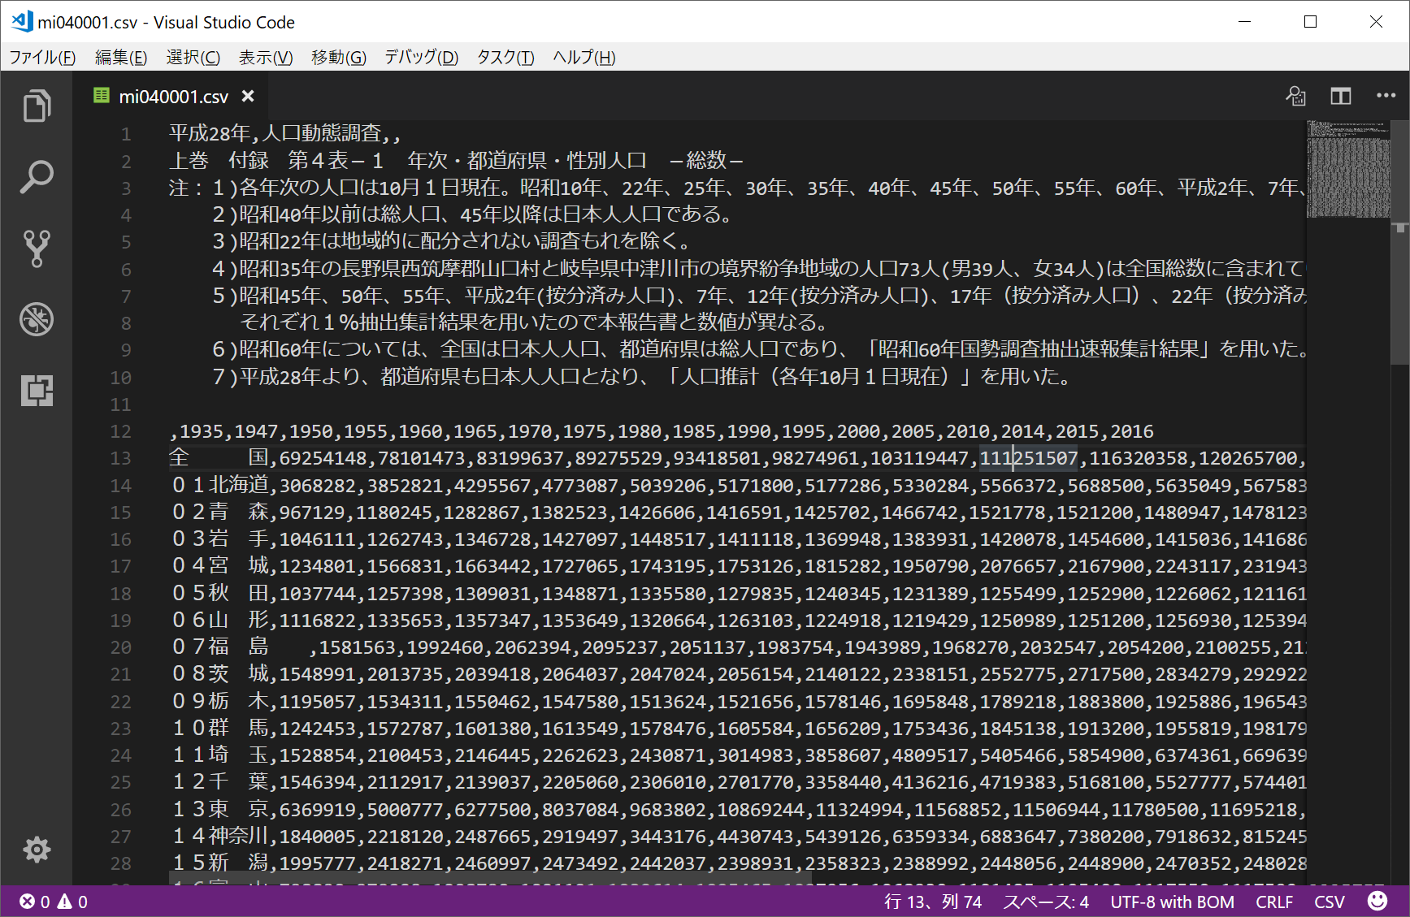Click value 69254148 on line 13
The height and width of the screenshot is (917, 1410).
323,458
